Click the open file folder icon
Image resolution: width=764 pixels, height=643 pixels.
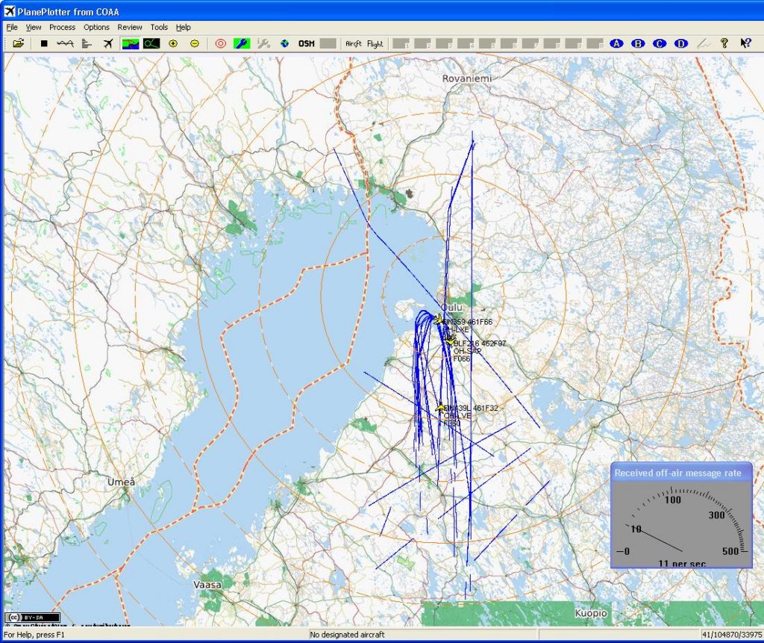tap(19, 43)
